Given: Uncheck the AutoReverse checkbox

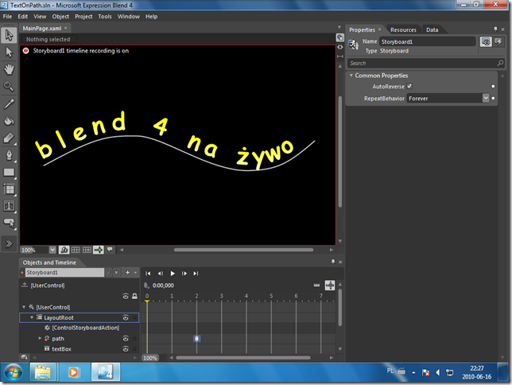Looking at the screenshot, I should 409,86.
